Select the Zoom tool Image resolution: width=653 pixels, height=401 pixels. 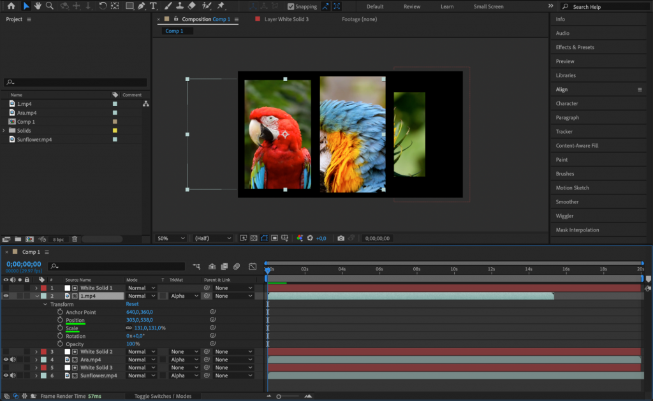pos(50,6)
